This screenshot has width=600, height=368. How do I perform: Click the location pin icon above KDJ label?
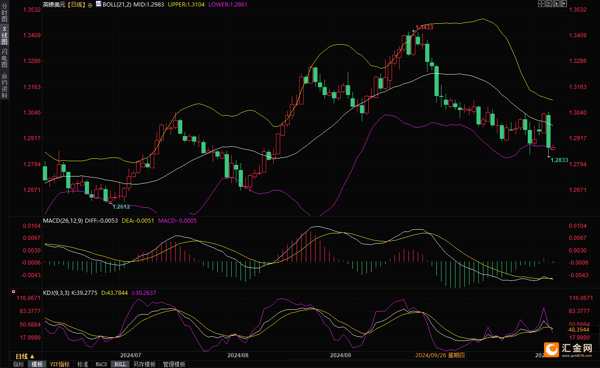tap(14, 293)
